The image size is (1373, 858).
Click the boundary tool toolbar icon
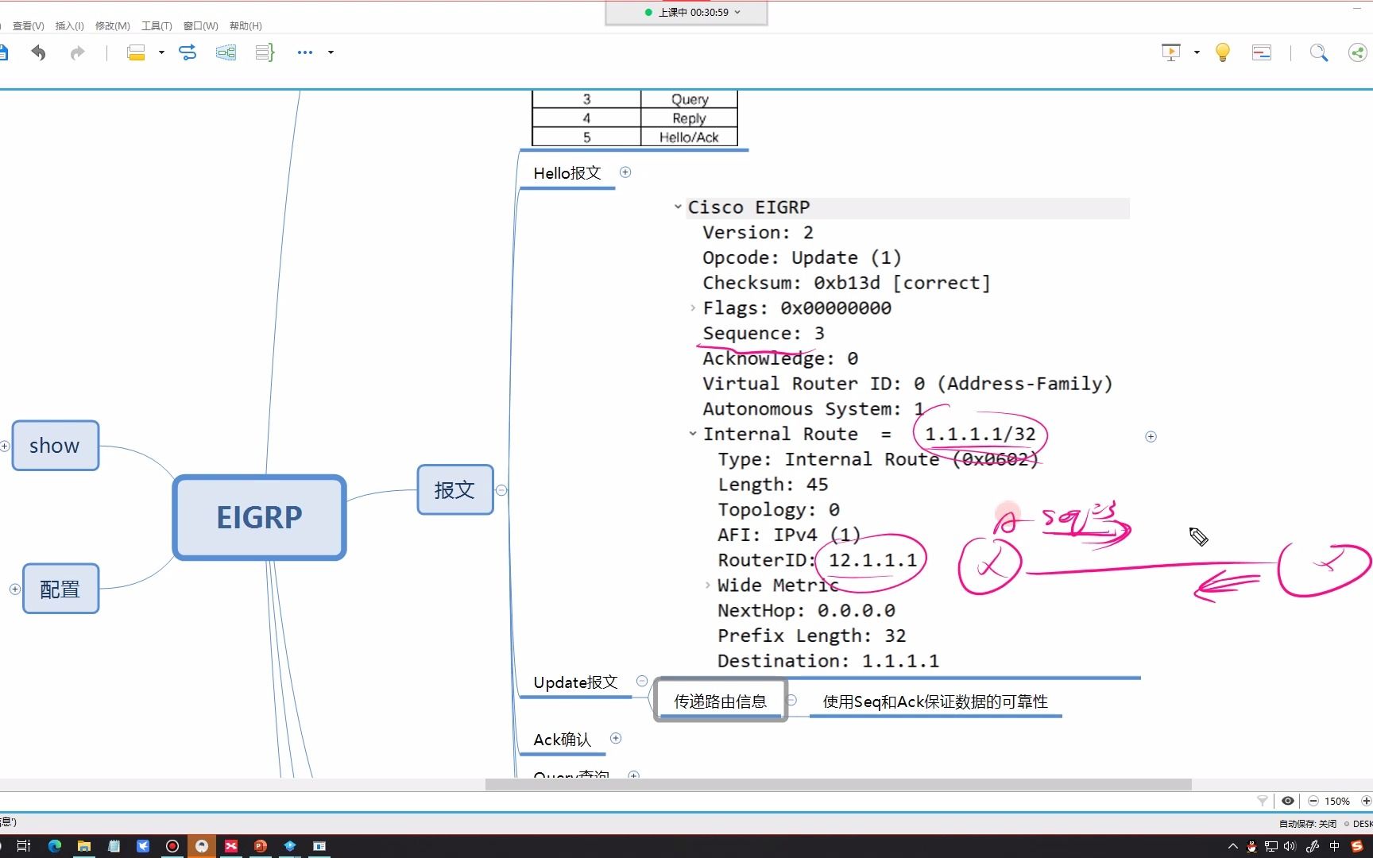coord(226,52)
